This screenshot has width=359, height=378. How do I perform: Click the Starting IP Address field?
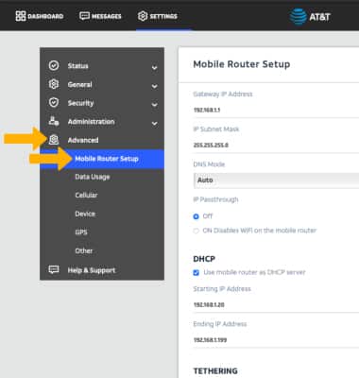(276, 305)
